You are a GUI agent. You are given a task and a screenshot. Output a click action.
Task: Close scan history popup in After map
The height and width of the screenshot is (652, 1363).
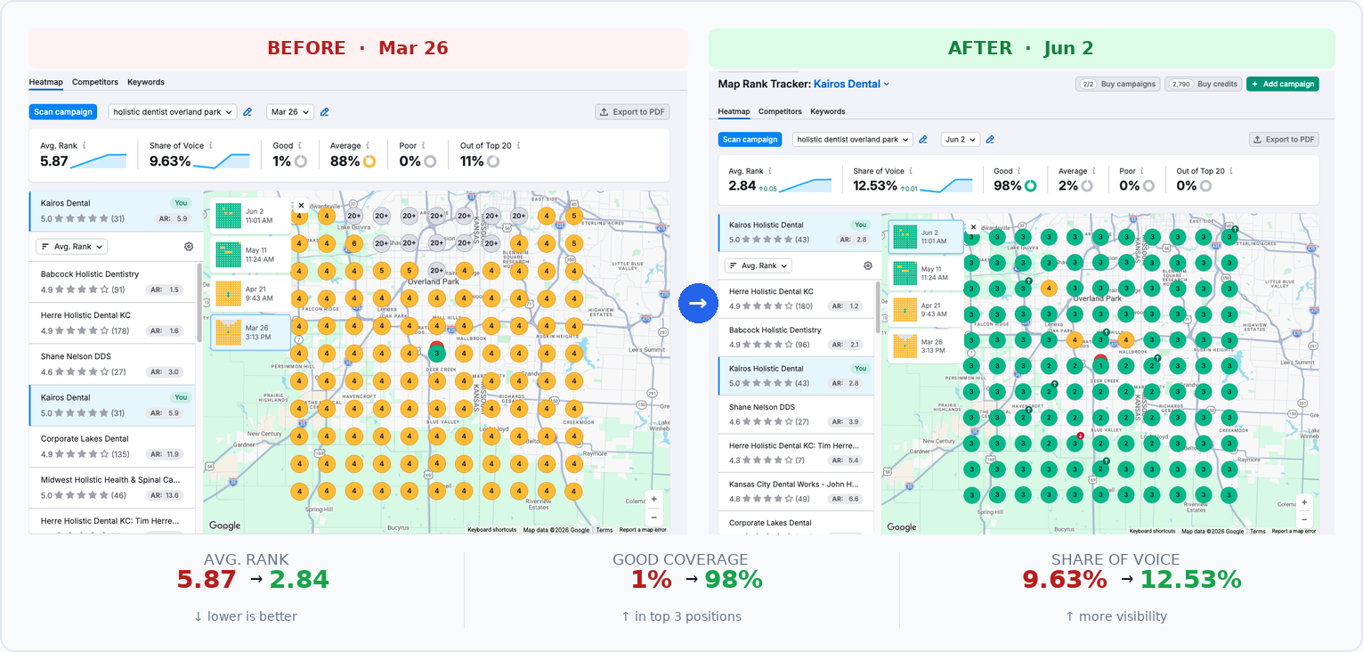tap(973, 227)
